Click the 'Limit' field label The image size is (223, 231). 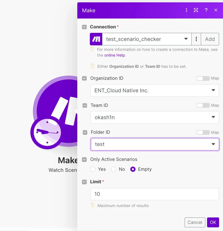96,182
